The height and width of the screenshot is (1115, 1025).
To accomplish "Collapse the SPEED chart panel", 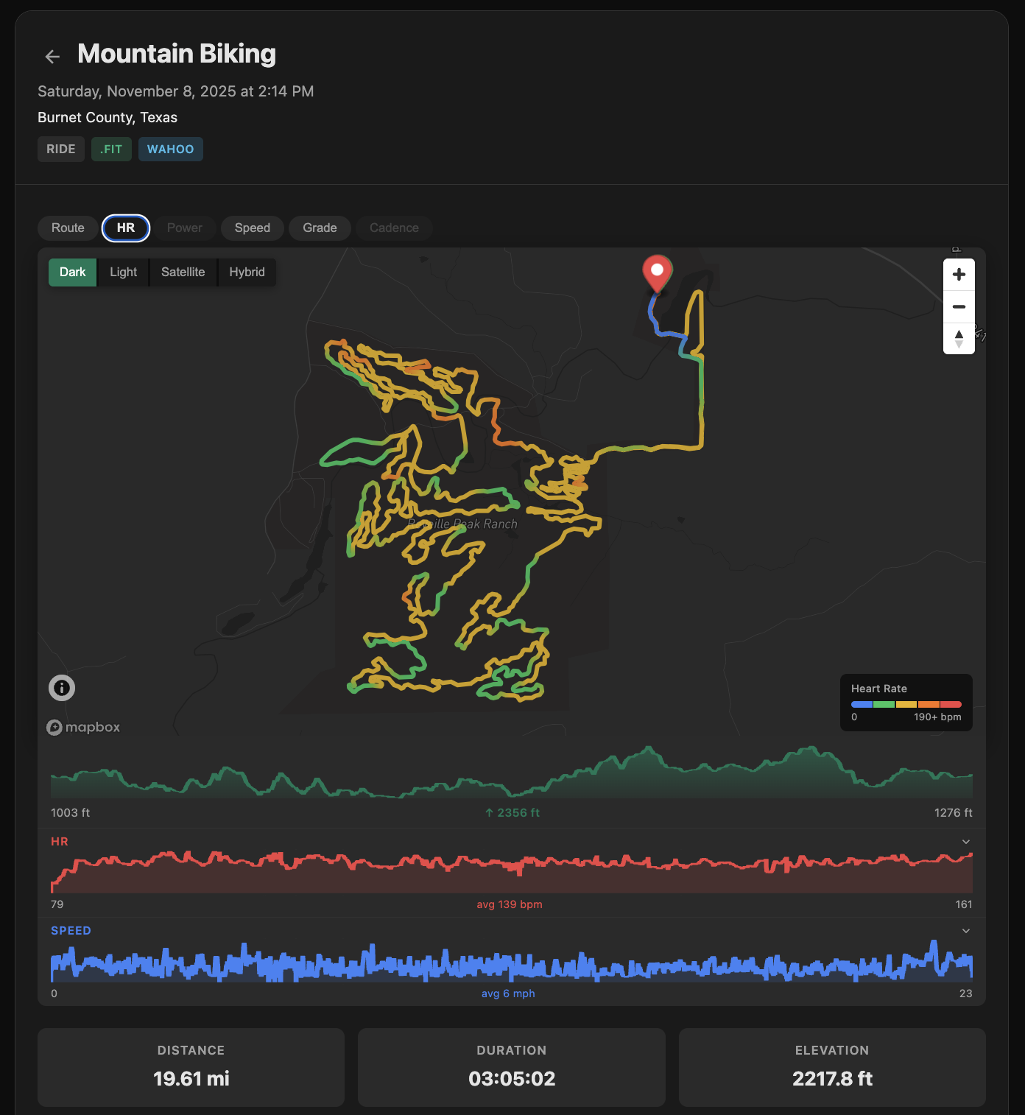I will (x=965, y=930).
